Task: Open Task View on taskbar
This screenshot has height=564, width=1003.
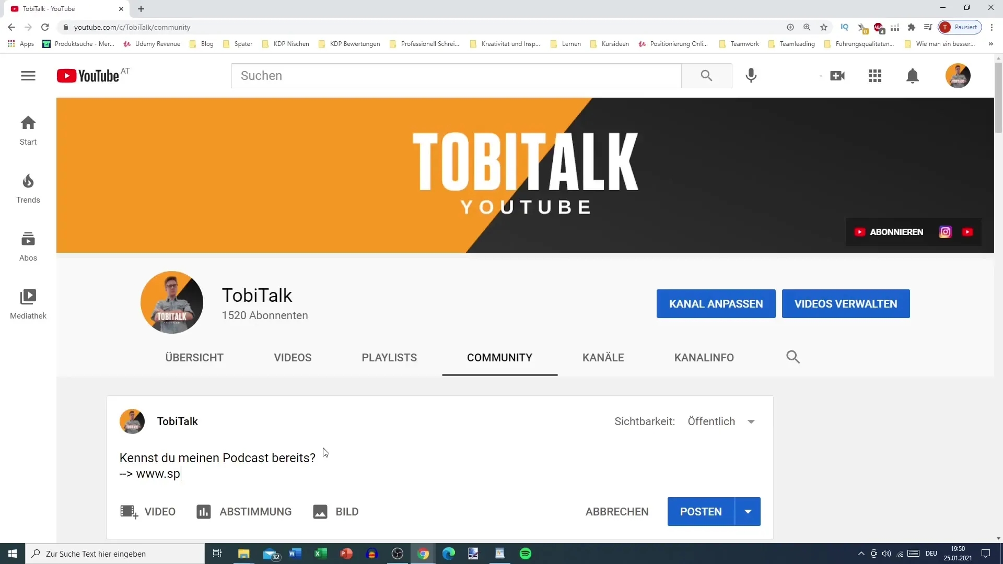Action: click(217, 554)
